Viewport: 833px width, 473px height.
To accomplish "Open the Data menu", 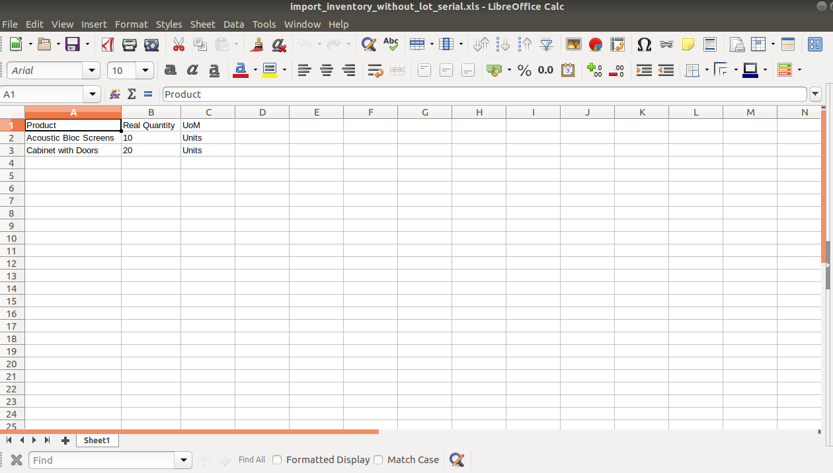I will point(233,24).
